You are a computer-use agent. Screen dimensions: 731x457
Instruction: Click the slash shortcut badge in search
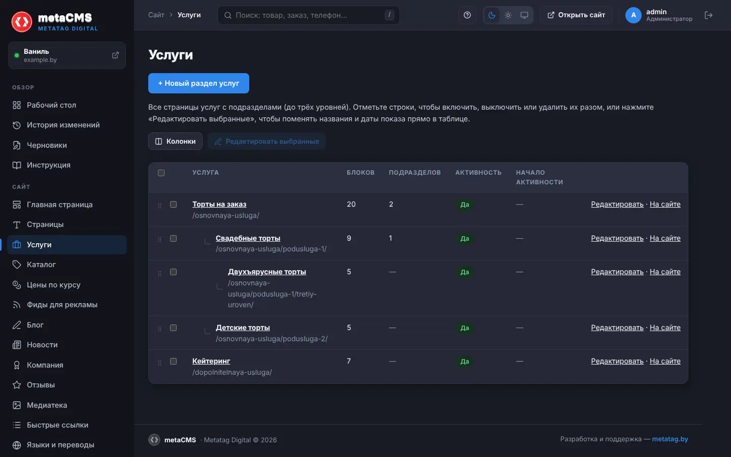[389, 15]
